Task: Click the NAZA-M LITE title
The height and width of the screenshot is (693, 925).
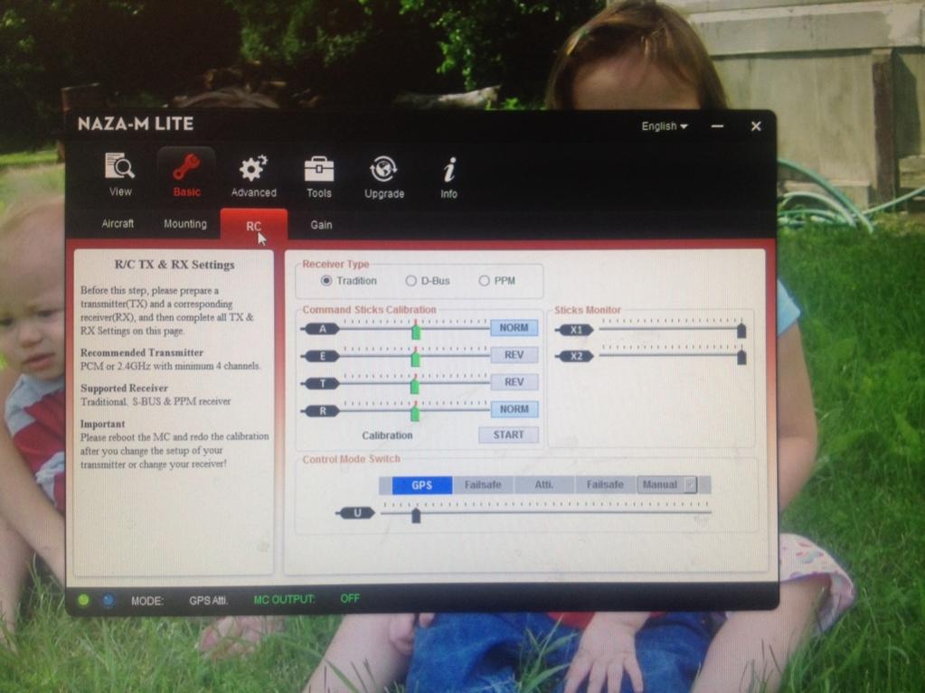Action: [136, 124]
